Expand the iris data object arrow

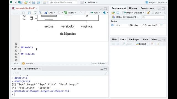[112, 25]
